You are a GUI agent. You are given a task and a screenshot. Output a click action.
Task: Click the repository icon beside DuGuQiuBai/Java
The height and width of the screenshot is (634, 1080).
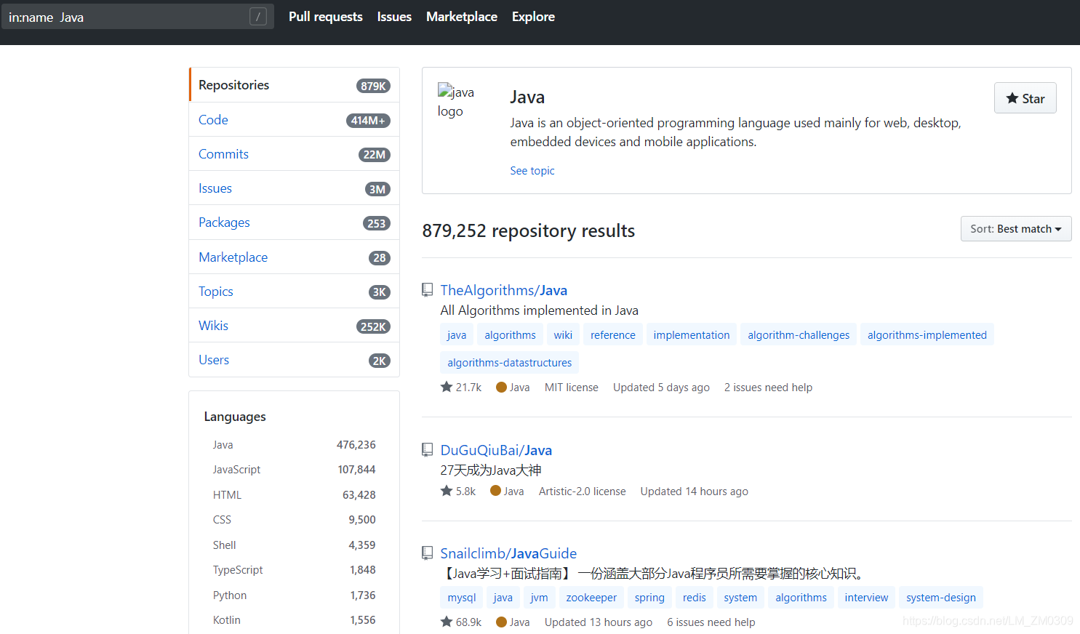(x=428, y=450)
